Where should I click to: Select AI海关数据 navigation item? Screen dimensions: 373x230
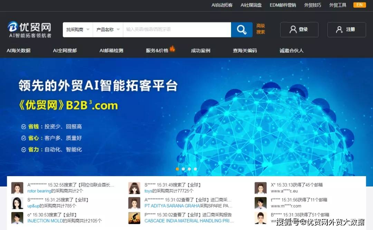point(19,50)
